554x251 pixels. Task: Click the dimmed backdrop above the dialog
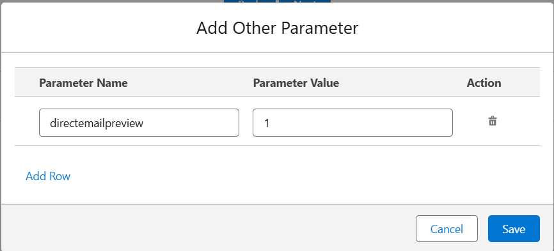coord(106,1)
